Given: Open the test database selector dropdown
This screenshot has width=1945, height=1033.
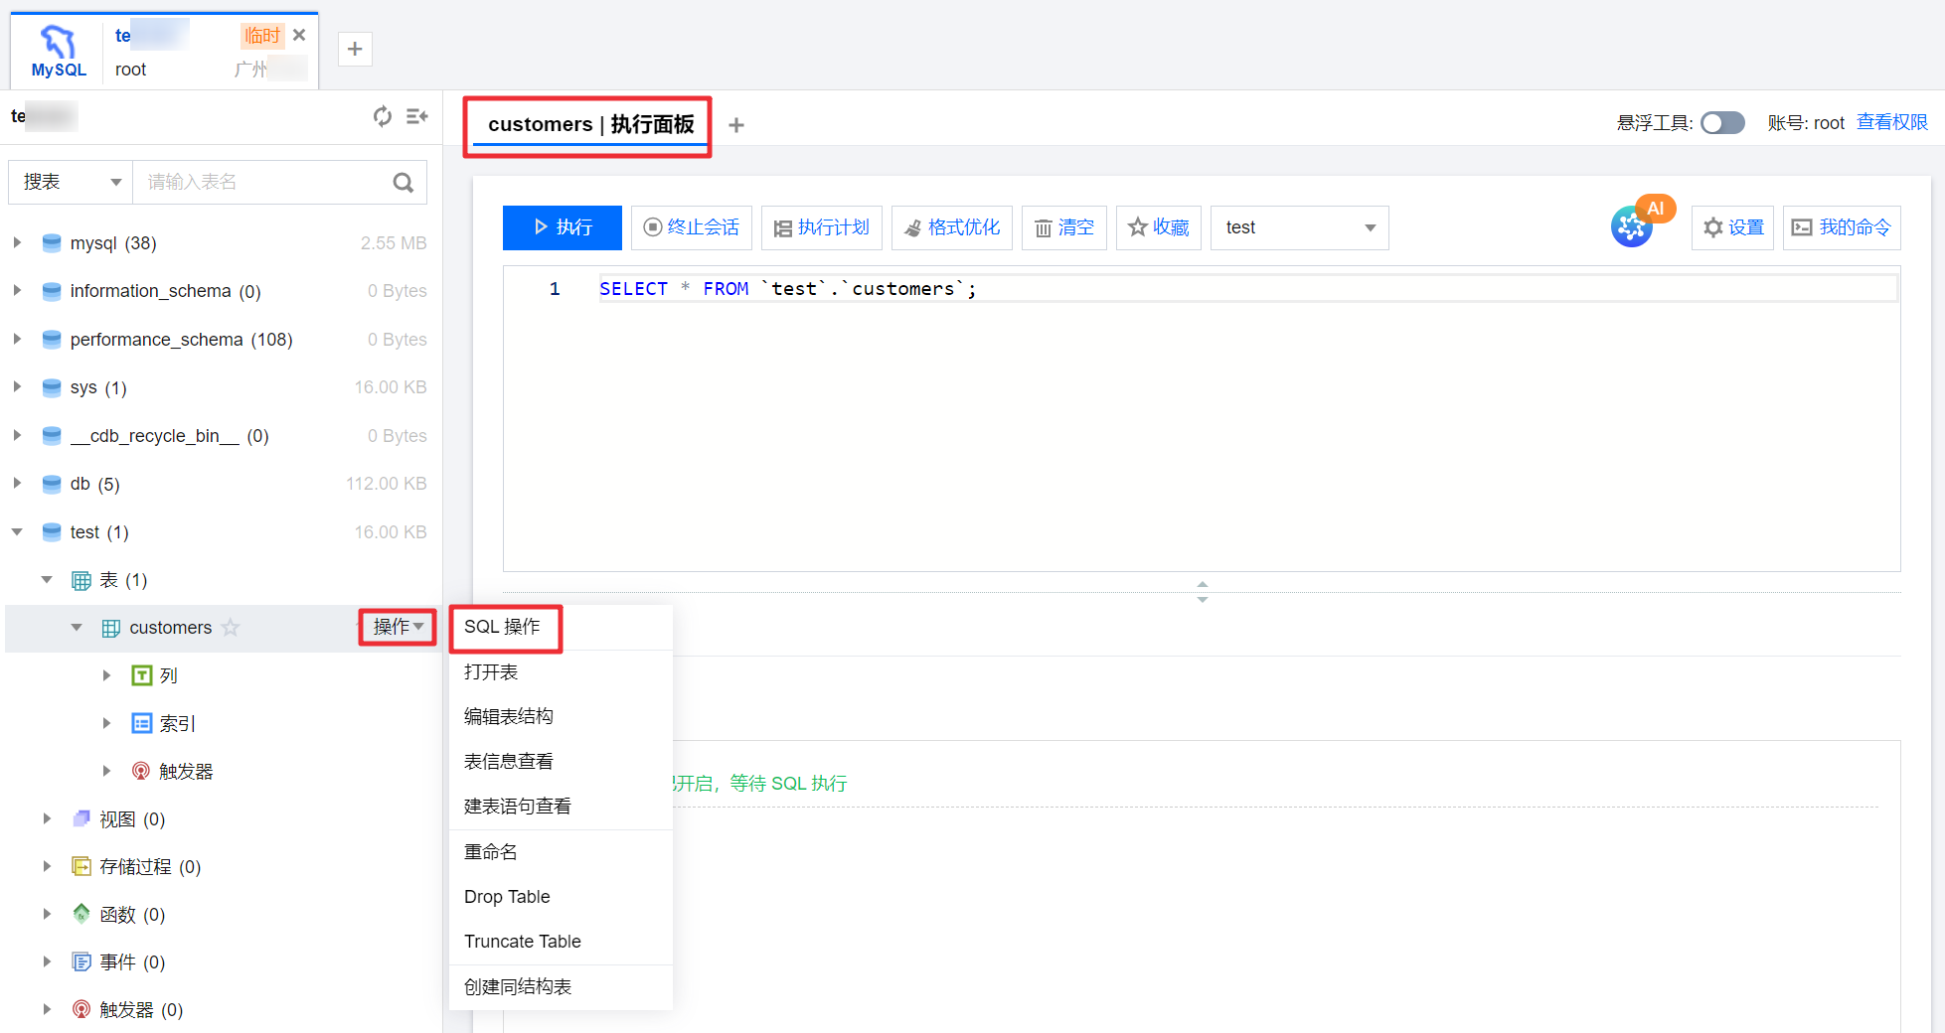Looking at the screenshot, I should [1299, 227].
